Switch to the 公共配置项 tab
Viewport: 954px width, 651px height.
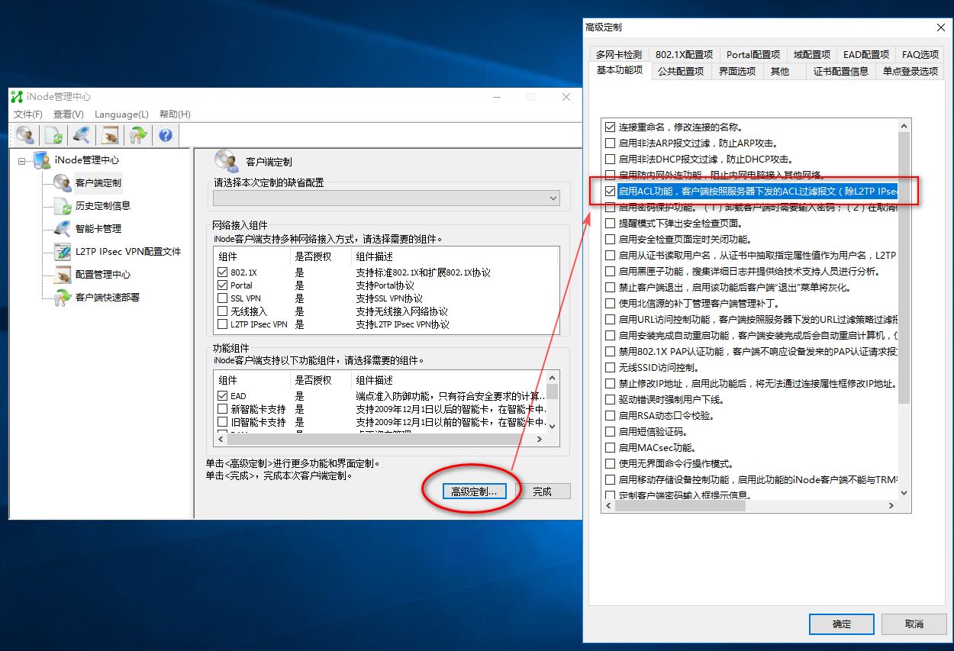click(x=681, y=71)
